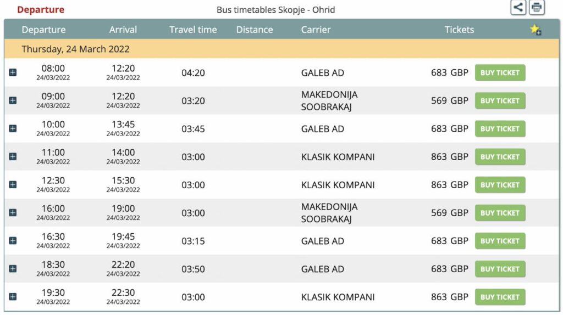The height and width of the screenshot is (315, 563).
Task: Expand details for the 08:00 departure
Action: (x=13, y=73)
